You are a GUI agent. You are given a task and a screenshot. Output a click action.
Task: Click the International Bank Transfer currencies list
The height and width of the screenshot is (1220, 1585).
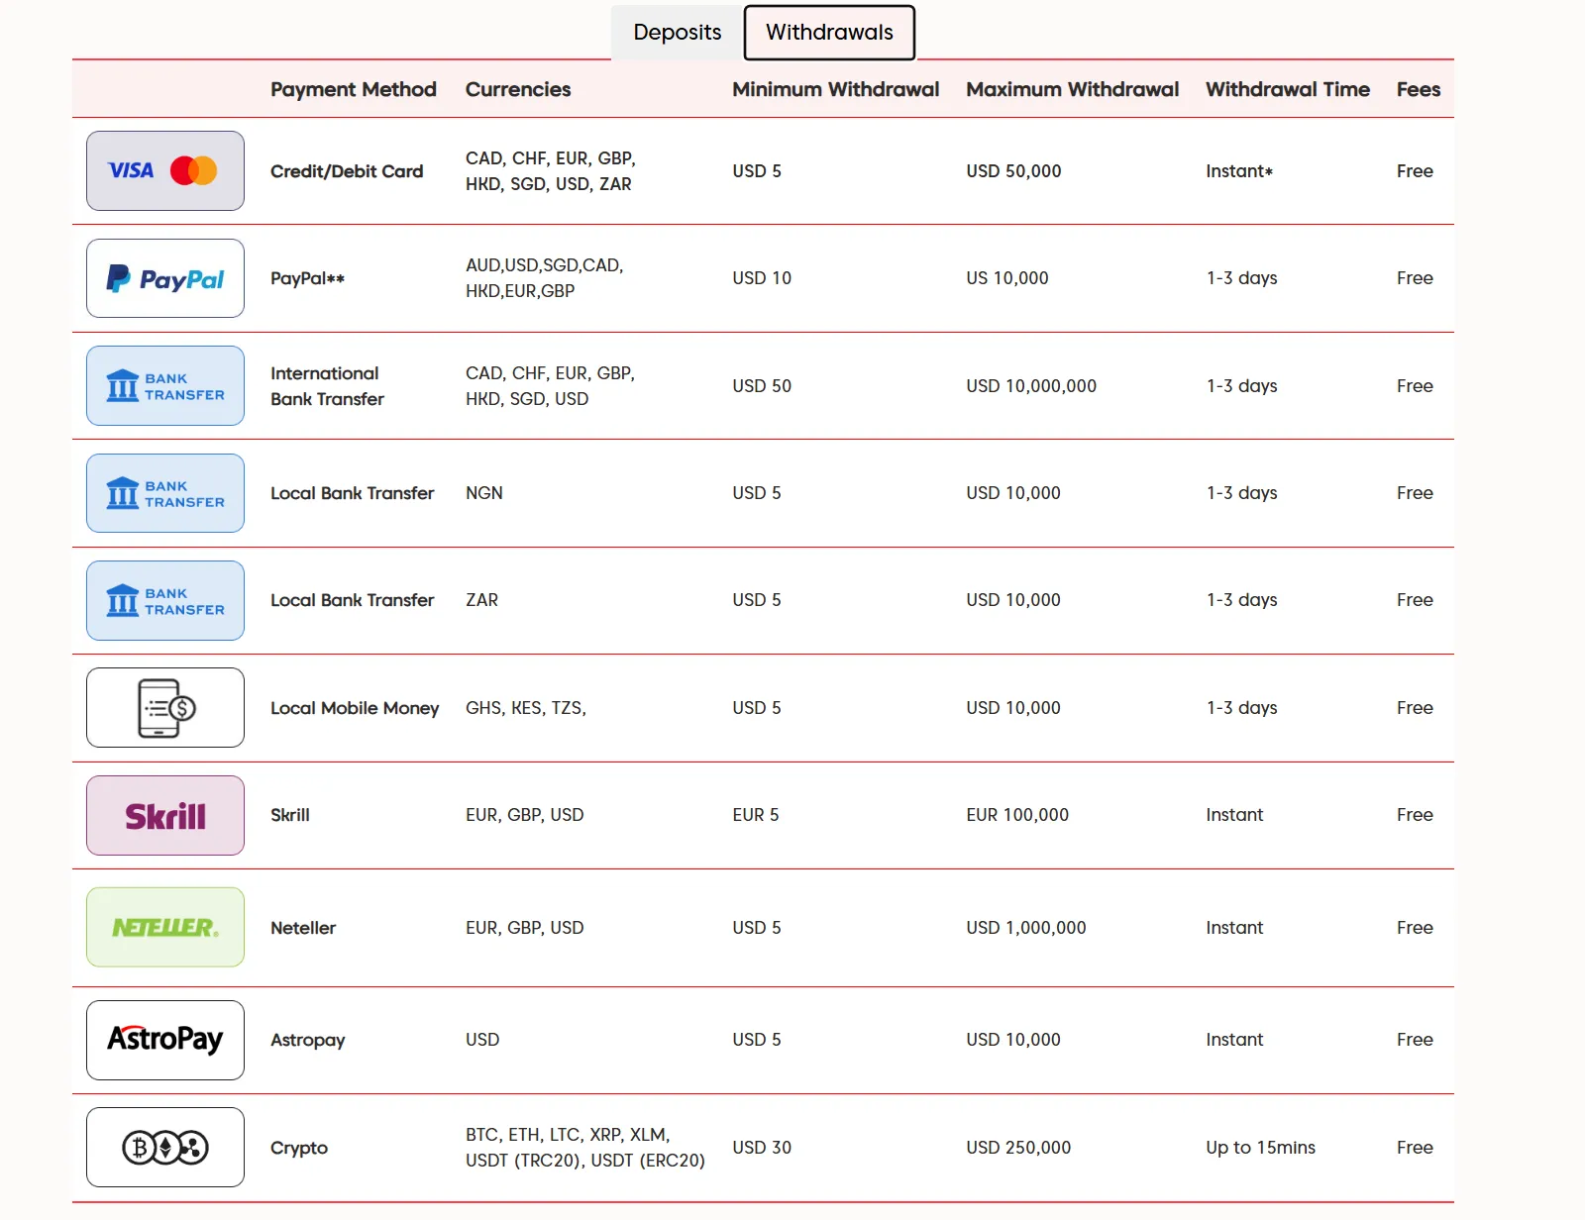pyautogui.click(x=550, y=386)
